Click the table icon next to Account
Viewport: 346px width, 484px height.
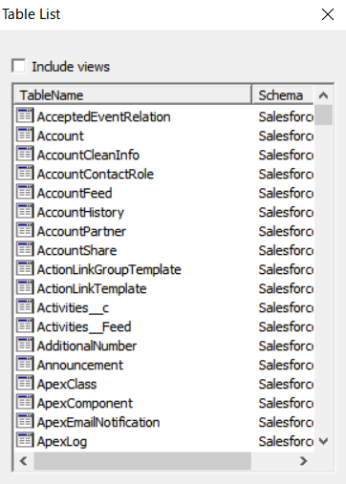25,135
